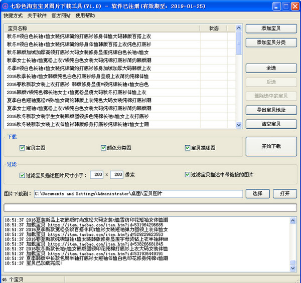The width and height of the screenshot is (301, 283).
Task: Select row starting 2016秋季长袖t恤女韩版
Action: (x=120, y=76)
